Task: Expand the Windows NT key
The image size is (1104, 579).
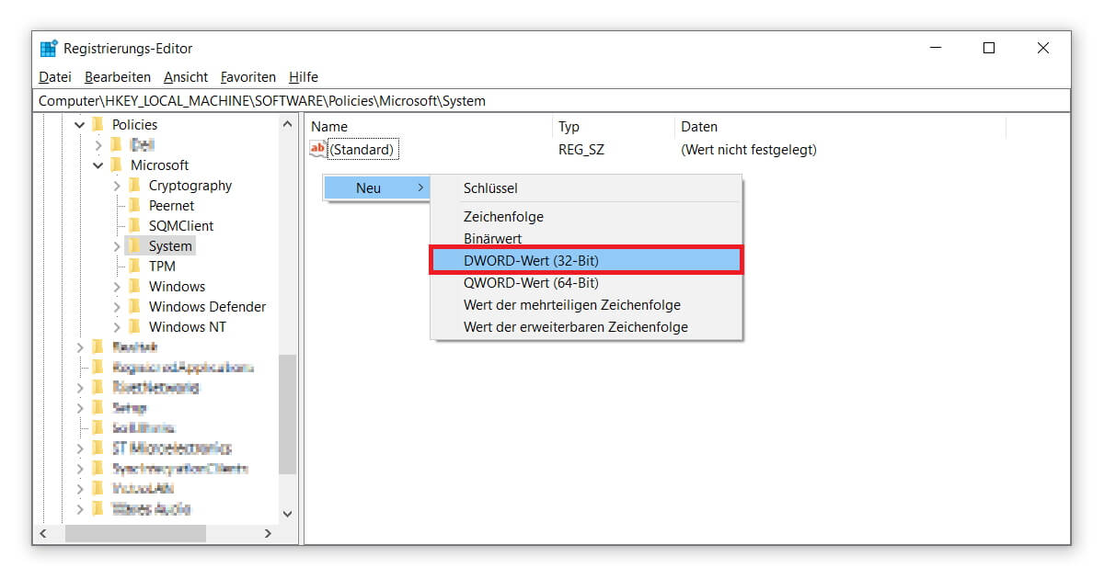Action: 117,327
